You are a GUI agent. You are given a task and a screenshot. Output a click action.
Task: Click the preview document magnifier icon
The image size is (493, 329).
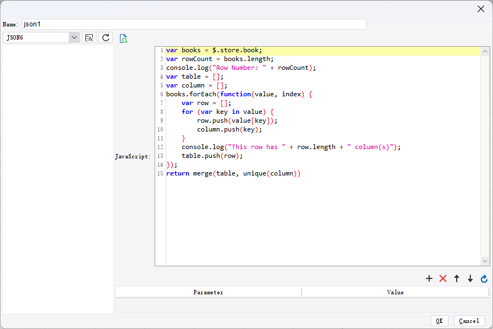point(123,39)
